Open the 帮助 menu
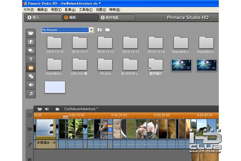This screenshot has width=241, height=161. (x=114, y=10)
